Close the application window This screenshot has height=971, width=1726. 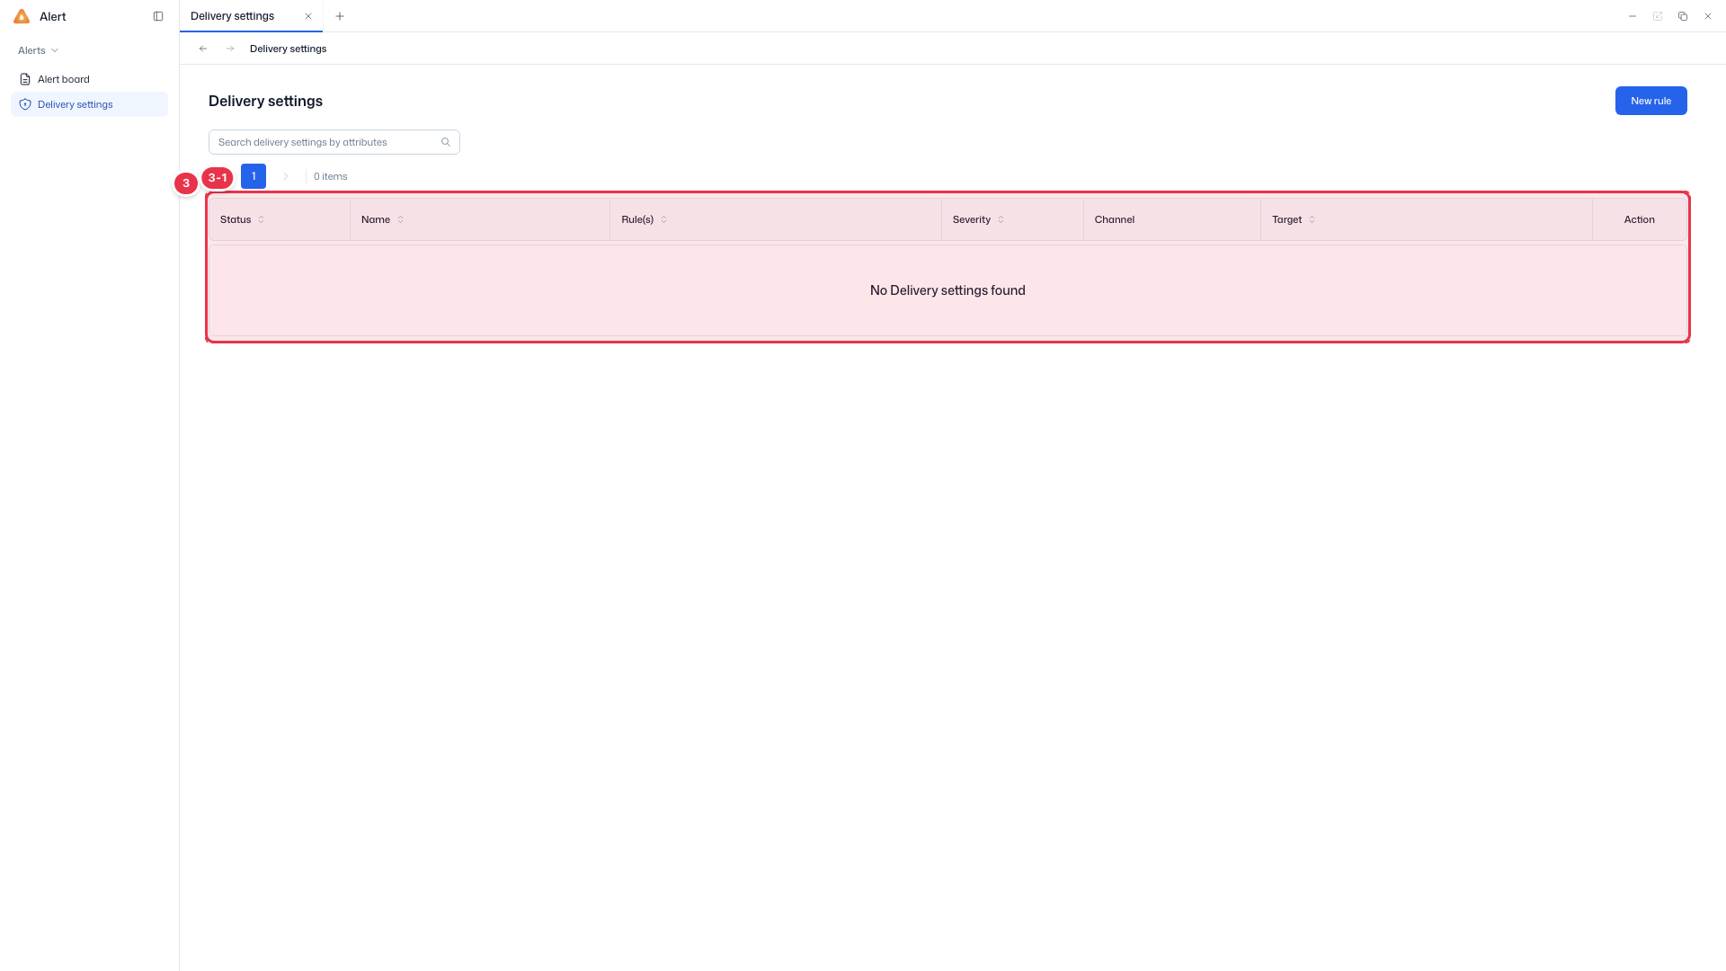tap(1708, 16)
